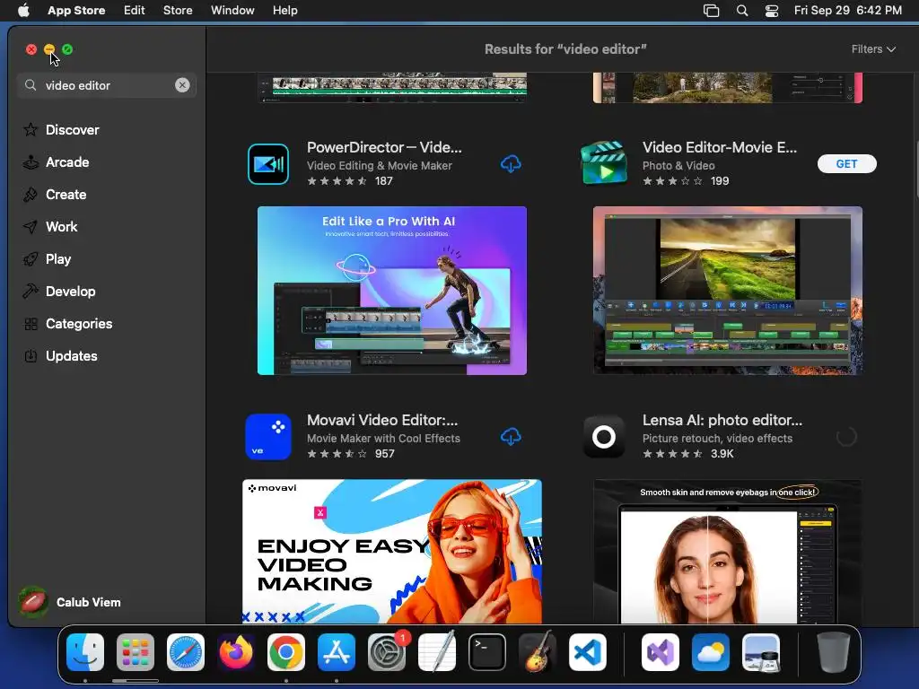Open the Apple menu
Screen dimensions: 919x689
pyautogui.click(x=23, y=11)
